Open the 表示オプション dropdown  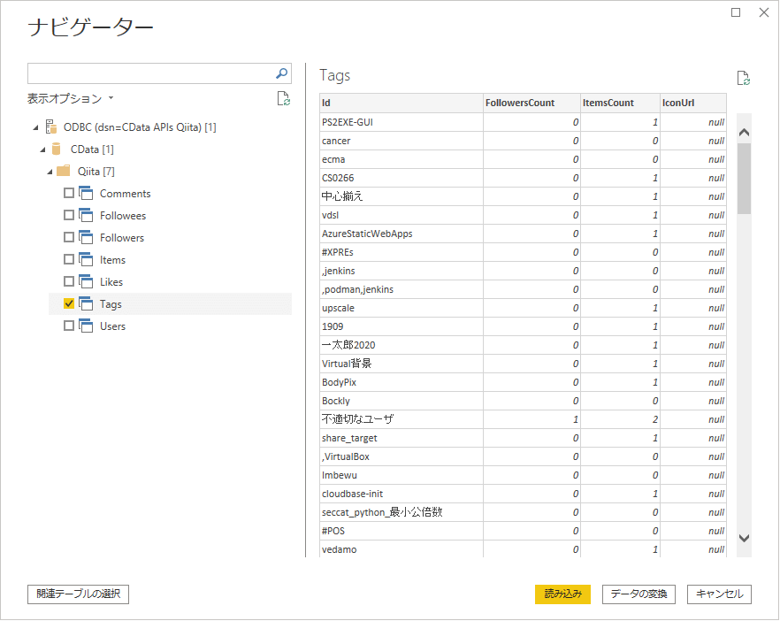[70, 98]
